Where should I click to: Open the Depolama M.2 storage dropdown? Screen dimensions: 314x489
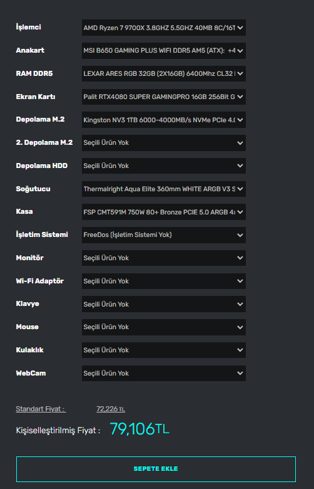(164, 120)
